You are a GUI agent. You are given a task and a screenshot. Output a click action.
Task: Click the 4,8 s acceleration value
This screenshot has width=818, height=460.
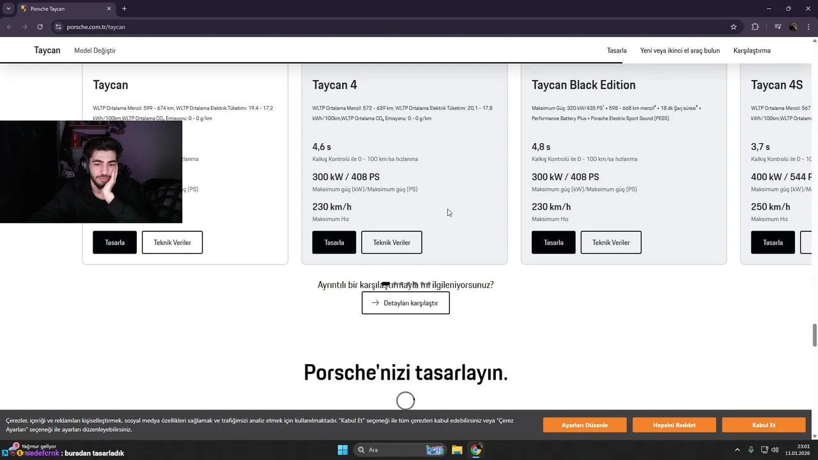tap(541, 147)
